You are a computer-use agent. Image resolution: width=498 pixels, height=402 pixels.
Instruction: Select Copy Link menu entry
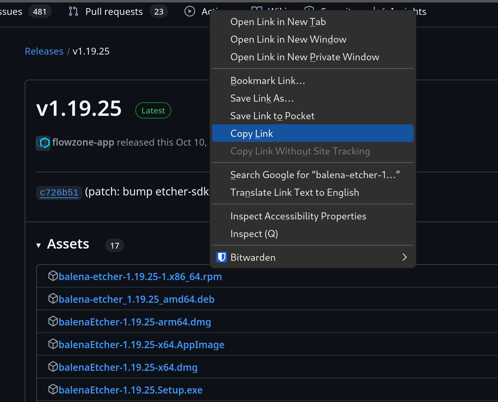pos(313,133)
